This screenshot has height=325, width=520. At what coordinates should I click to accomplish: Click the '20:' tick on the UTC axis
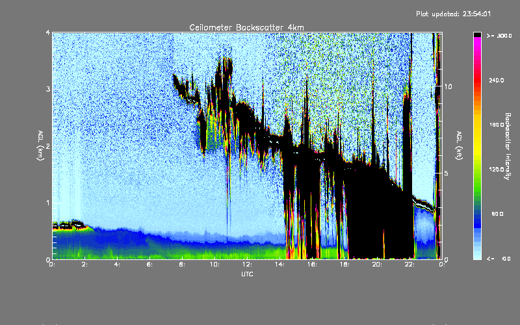pyautogui.click(x=377, y=265)
